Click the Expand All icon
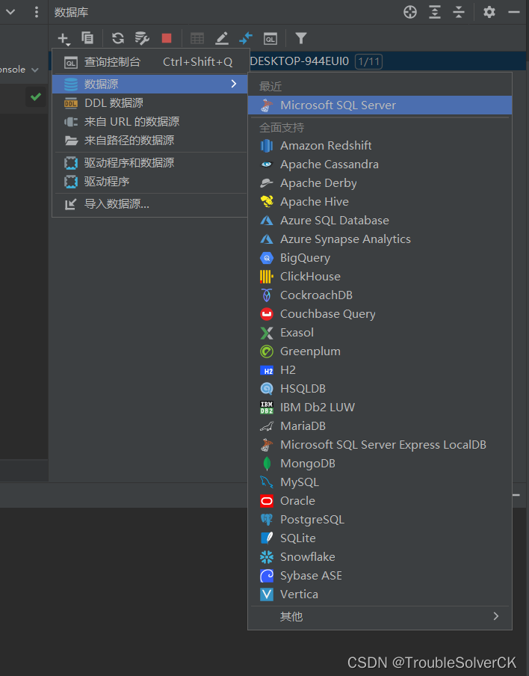529x676 pixels. (435, 12)
